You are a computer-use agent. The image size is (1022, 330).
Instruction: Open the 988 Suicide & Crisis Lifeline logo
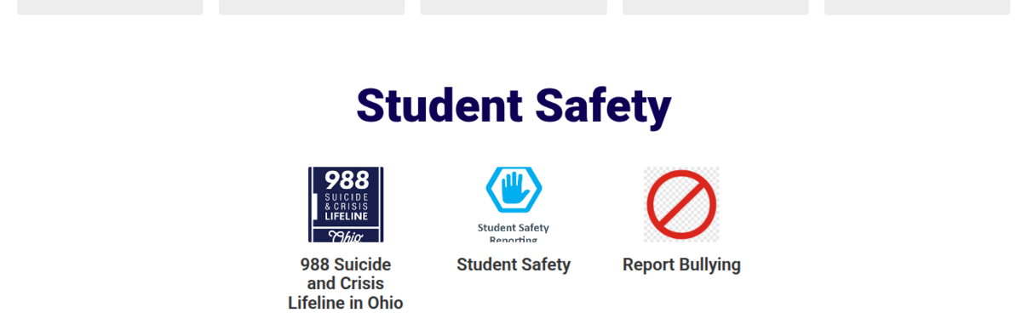click(346, 204)
